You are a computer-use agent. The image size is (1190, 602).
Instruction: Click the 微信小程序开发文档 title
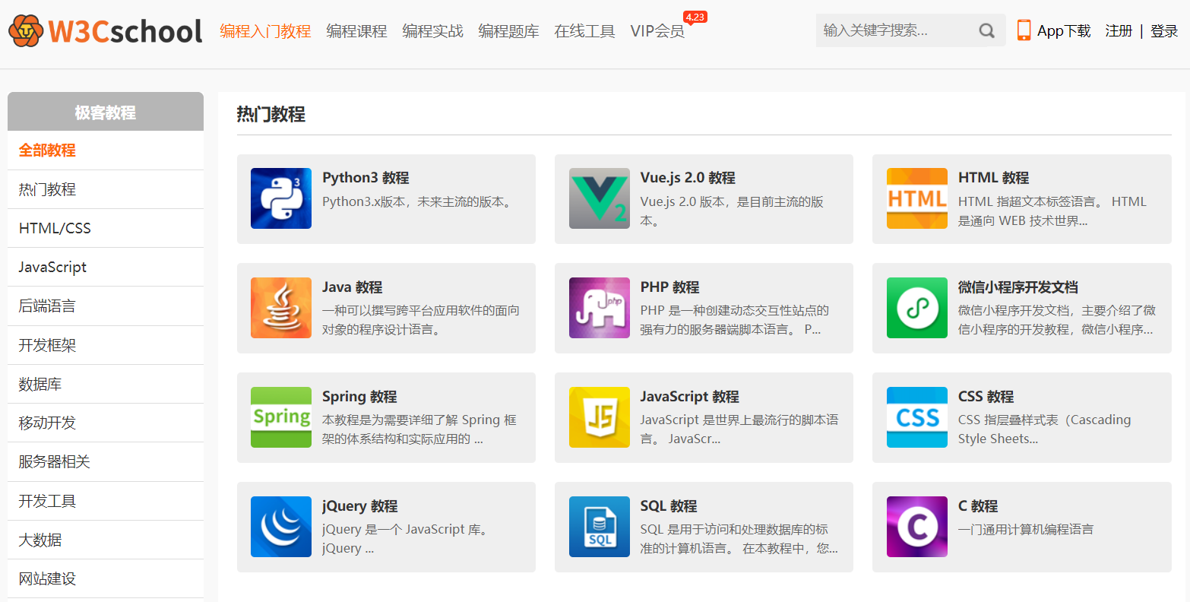point(1018,287)
